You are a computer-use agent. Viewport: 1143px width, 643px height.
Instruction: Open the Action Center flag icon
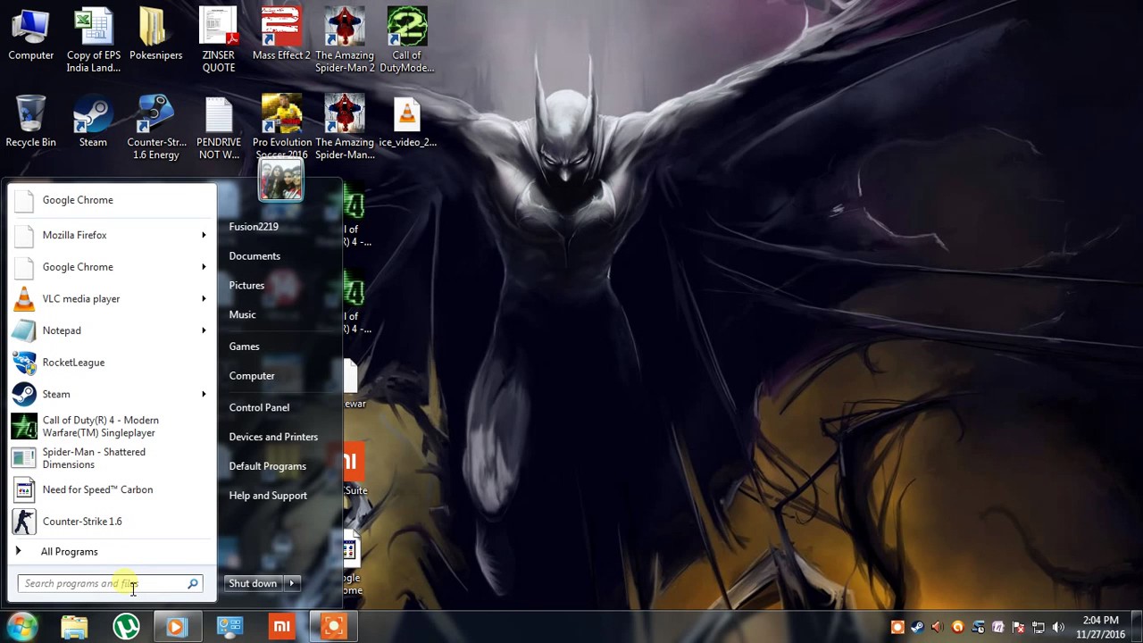1018,627
